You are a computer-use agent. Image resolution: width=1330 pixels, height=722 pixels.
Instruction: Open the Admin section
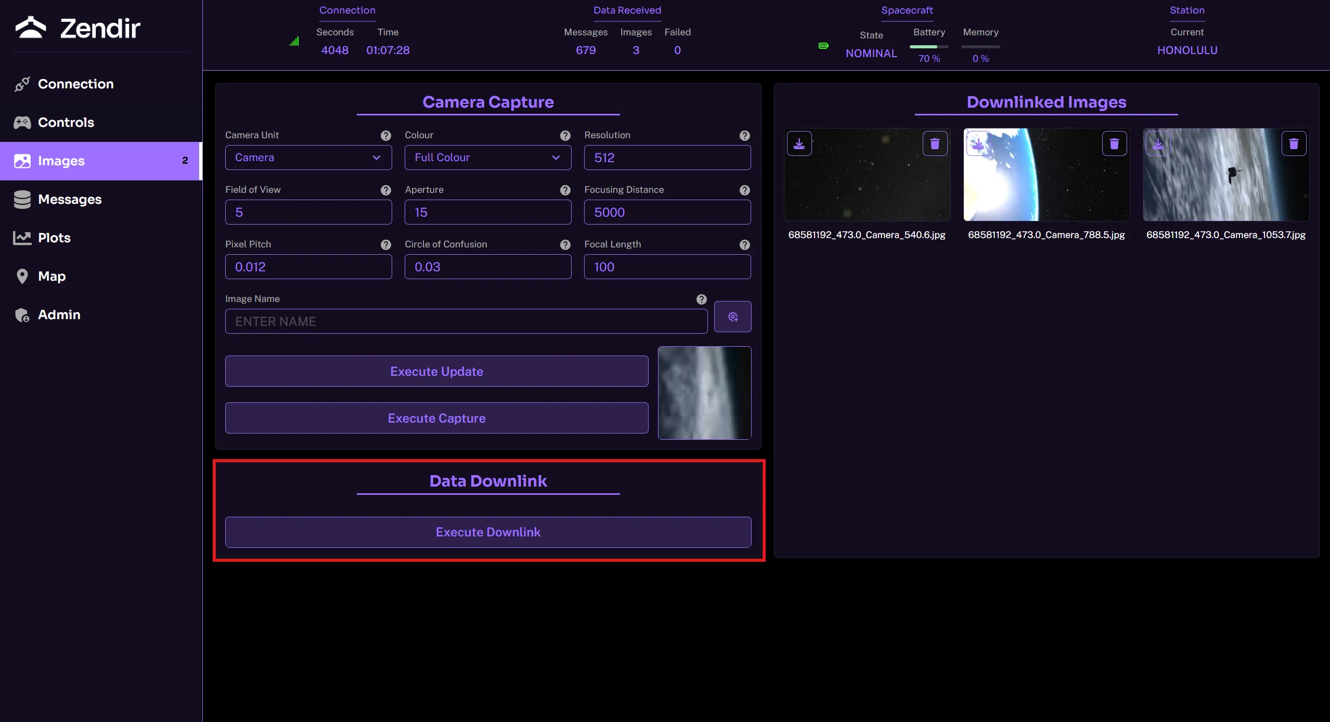tap(59, 314)
